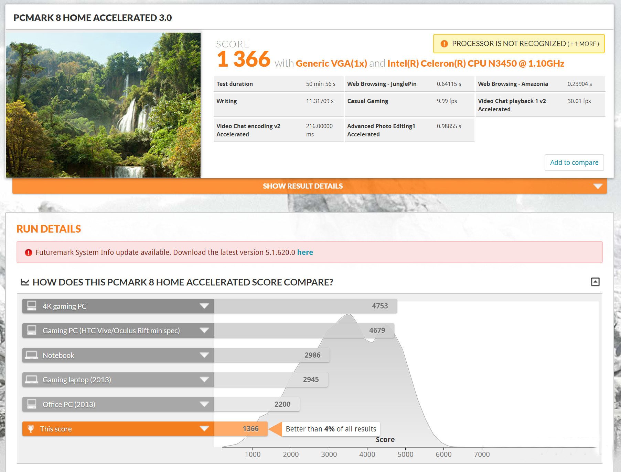Click the 'Score' axis label
Screen dimensions: 621x472
[385, 439]
